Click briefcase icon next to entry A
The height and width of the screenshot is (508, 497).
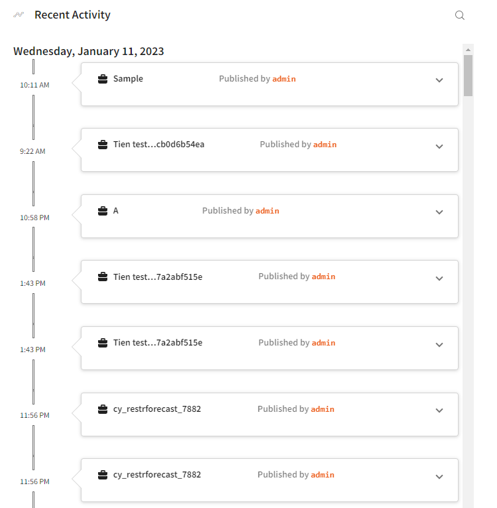pyautogui.click(x=103, y=211)
